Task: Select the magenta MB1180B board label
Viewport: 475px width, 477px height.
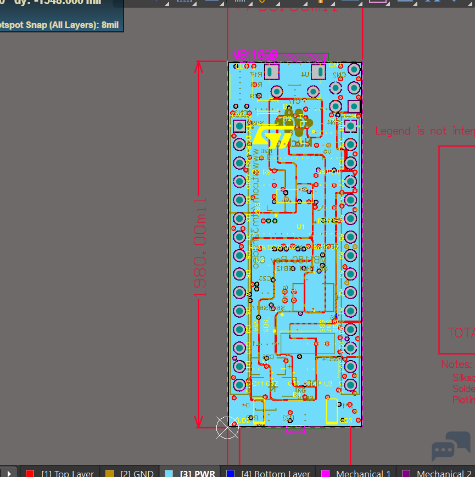Action: tap(255, 55)
